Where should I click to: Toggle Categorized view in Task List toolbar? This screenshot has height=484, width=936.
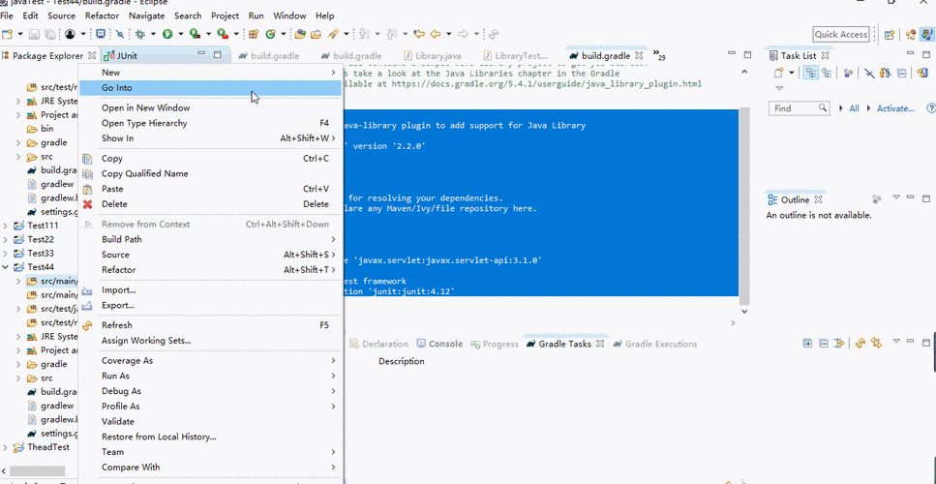pyautogui.click(x=811, y=73)
